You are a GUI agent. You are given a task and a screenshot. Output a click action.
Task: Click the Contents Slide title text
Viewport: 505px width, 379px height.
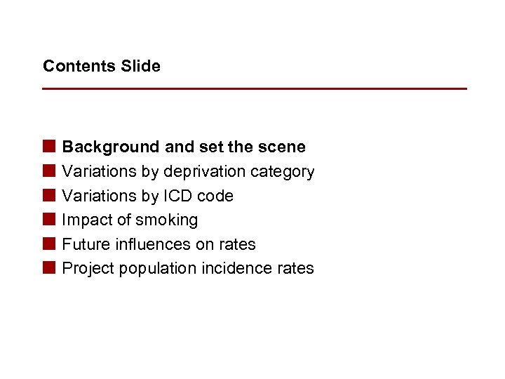[102, 66]
